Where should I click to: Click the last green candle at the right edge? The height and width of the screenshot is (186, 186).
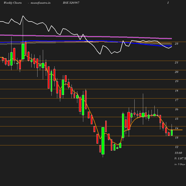click(172, 133)
